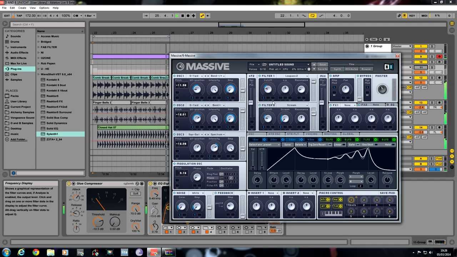Image resolution: width=457 pixels, height=257 pixels.
Task: Open the ROUTING tab in Massive
Action: pos(330,134)
